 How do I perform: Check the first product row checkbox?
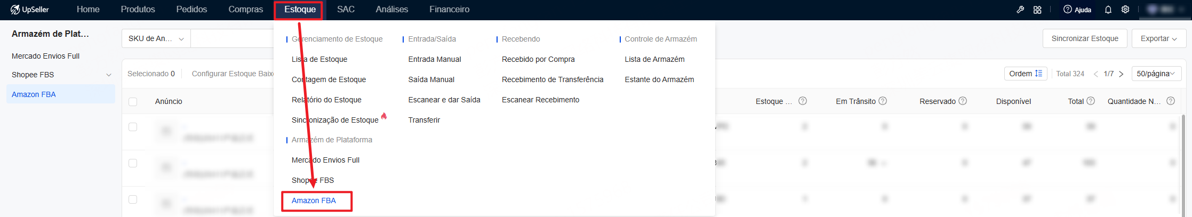[x=133, y=127]
